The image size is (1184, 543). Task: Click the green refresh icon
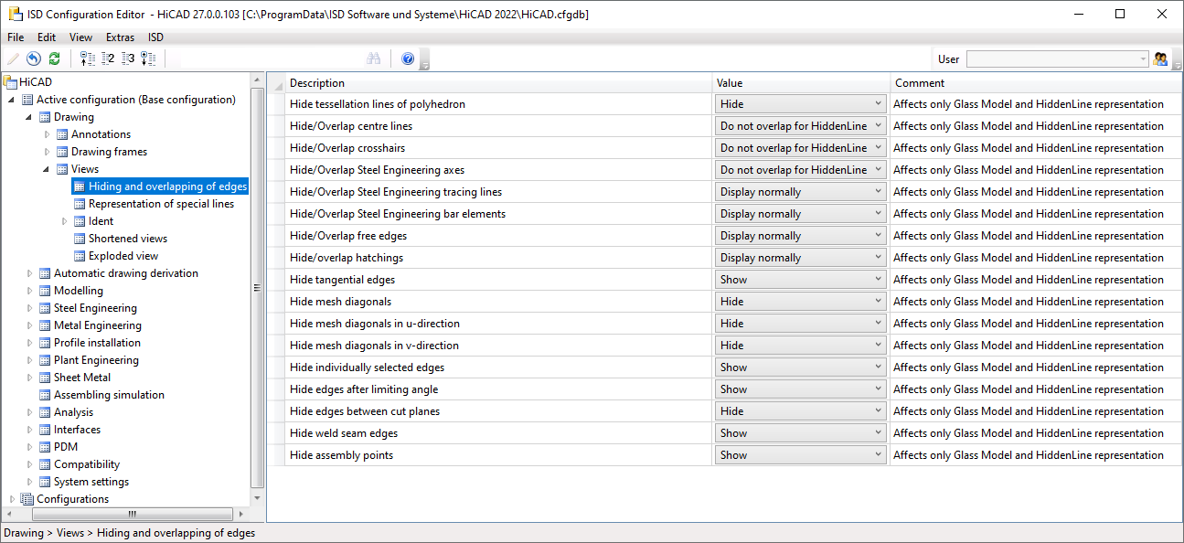(x=54, y=59)
